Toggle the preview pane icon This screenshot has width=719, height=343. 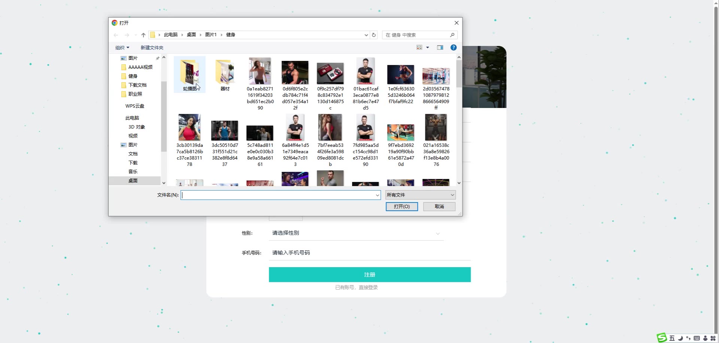(440, 47)
